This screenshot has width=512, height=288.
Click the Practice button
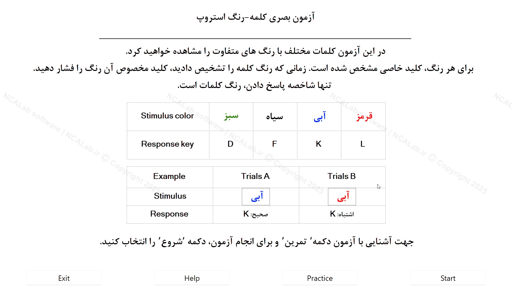320,278
